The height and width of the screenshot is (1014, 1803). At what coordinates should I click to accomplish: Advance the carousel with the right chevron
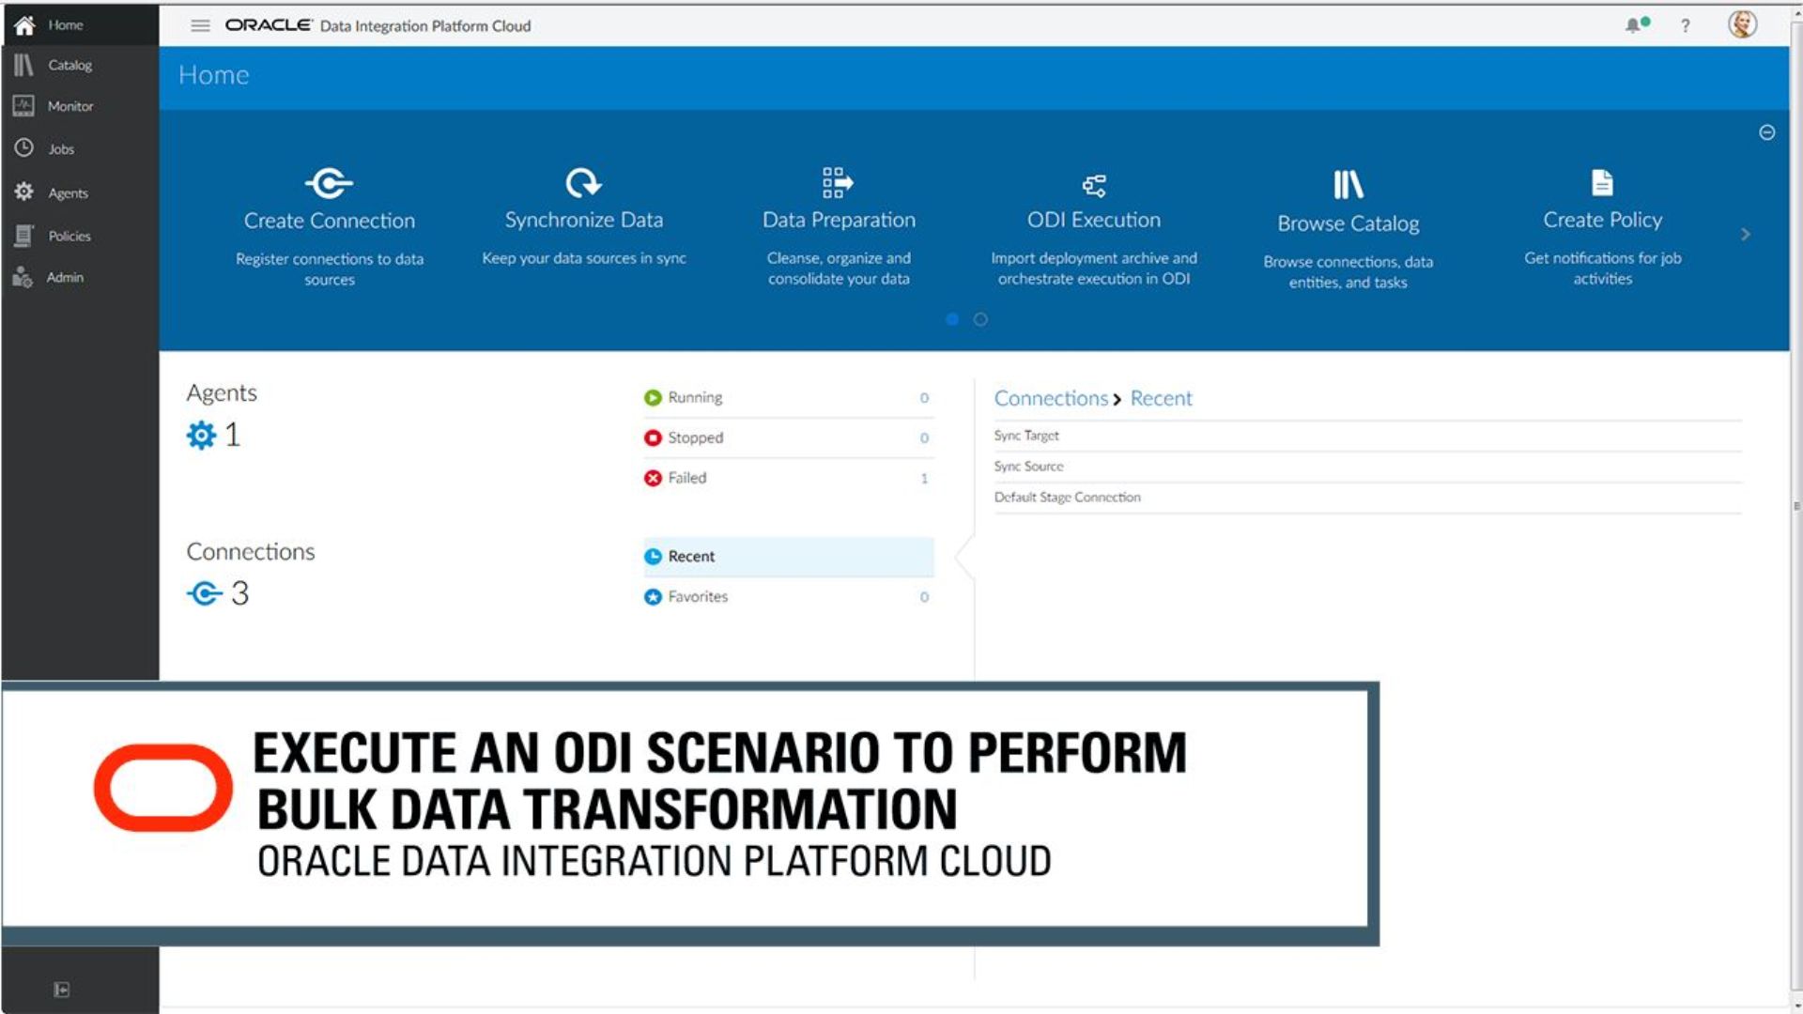pos(1745,234)
